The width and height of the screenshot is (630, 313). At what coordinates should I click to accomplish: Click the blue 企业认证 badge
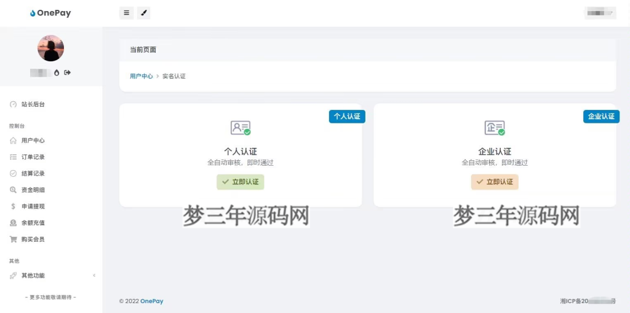coord(602,117)
